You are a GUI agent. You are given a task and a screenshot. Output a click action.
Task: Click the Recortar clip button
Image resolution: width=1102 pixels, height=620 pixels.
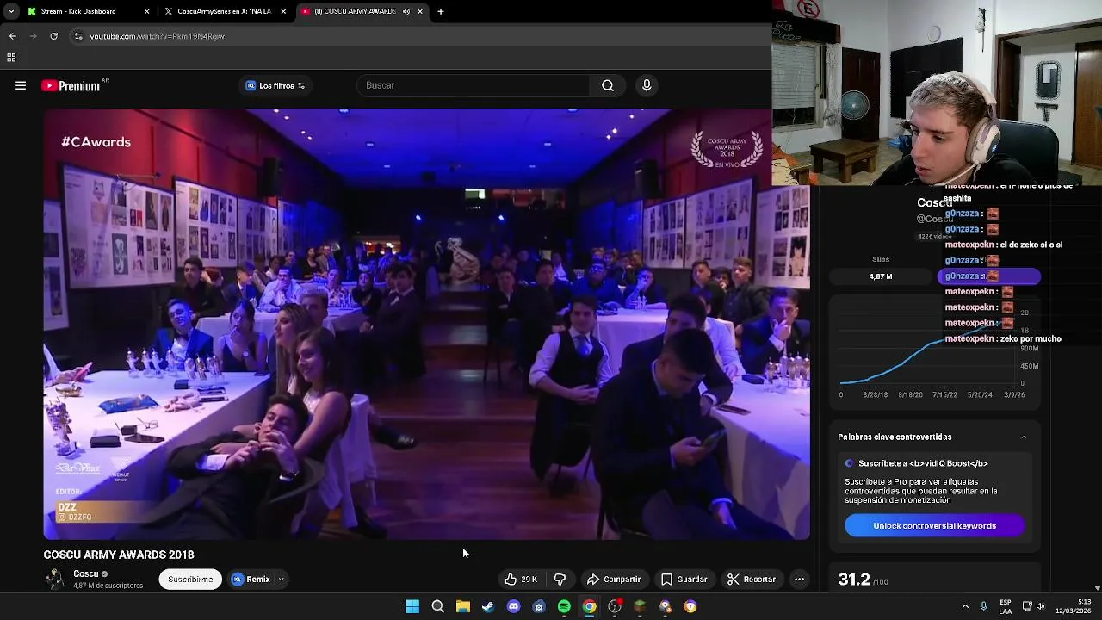(x=752, y=580)
